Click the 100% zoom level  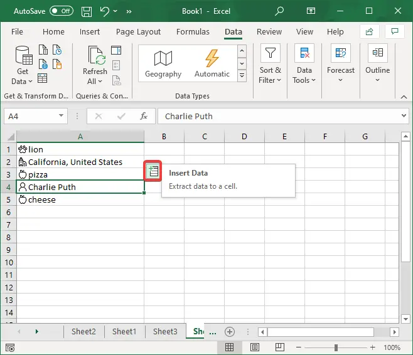392,347
